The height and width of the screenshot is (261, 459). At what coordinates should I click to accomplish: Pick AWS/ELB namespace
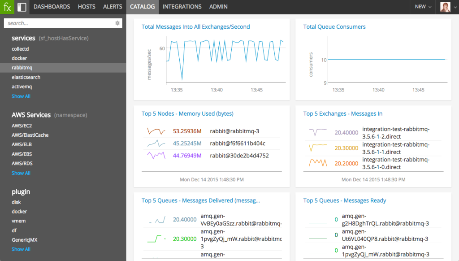[22, 144]
